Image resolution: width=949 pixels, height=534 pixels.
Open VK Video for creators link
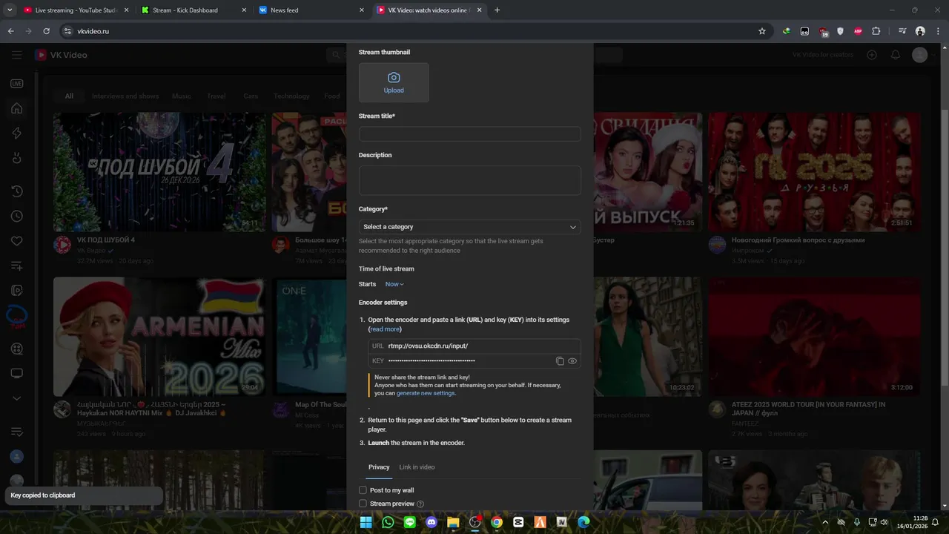tap(823, 55)
